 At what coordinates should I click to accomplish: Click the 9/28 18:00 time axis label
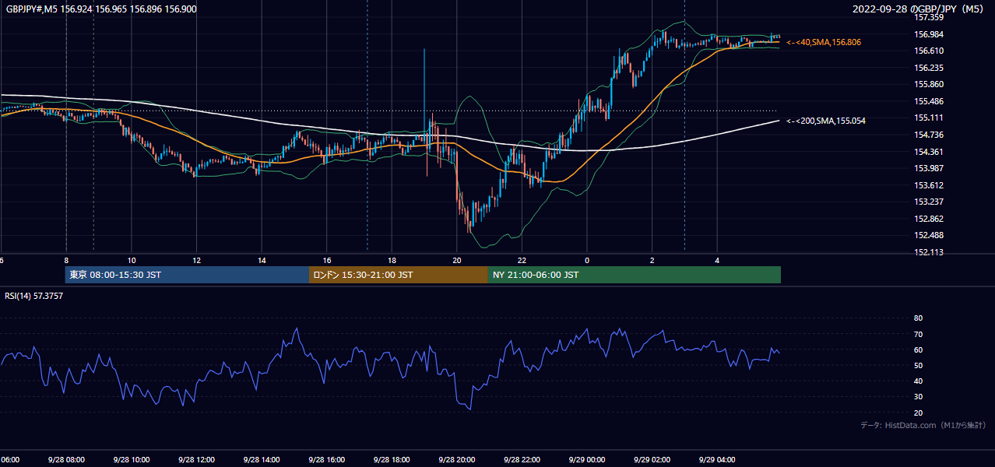(x=392, y=459)
